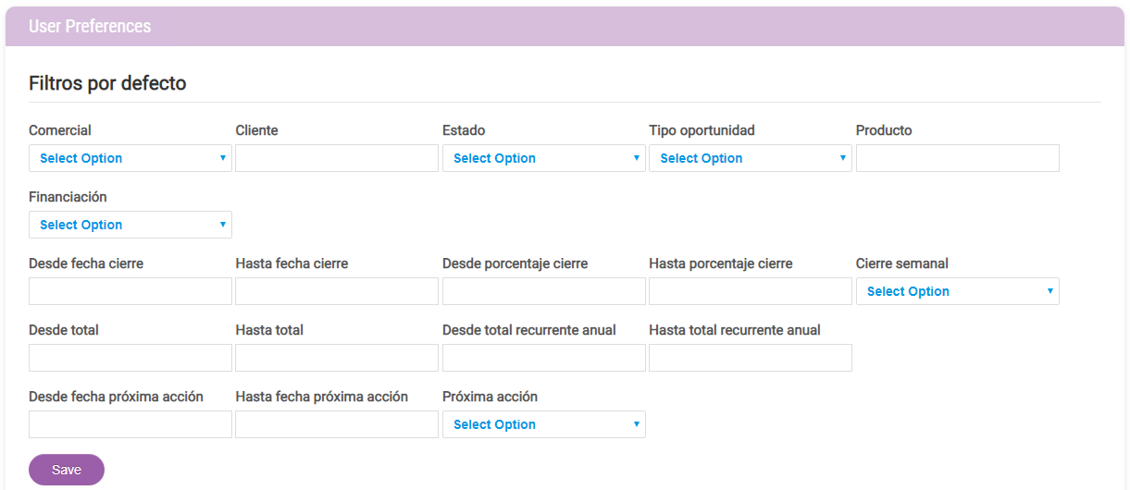Click the Save button
The width and height of the screenshot is (1130, 490).
(x=67, y=470)
